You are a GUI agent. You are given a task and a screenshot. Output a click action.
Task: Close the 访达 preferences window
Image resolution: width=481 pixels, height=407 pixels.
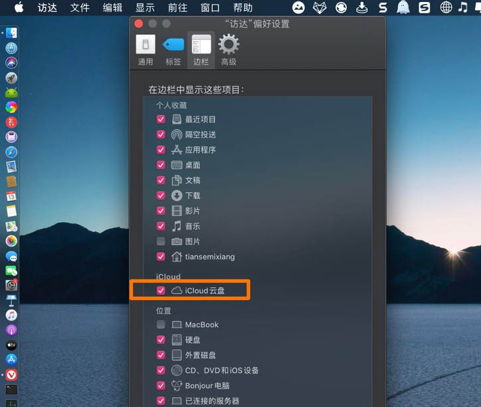pos(139,24)
